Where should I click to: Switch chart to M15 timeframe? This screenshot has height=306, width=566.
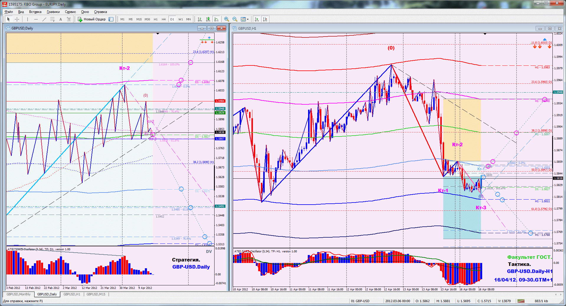pos(139,19)
